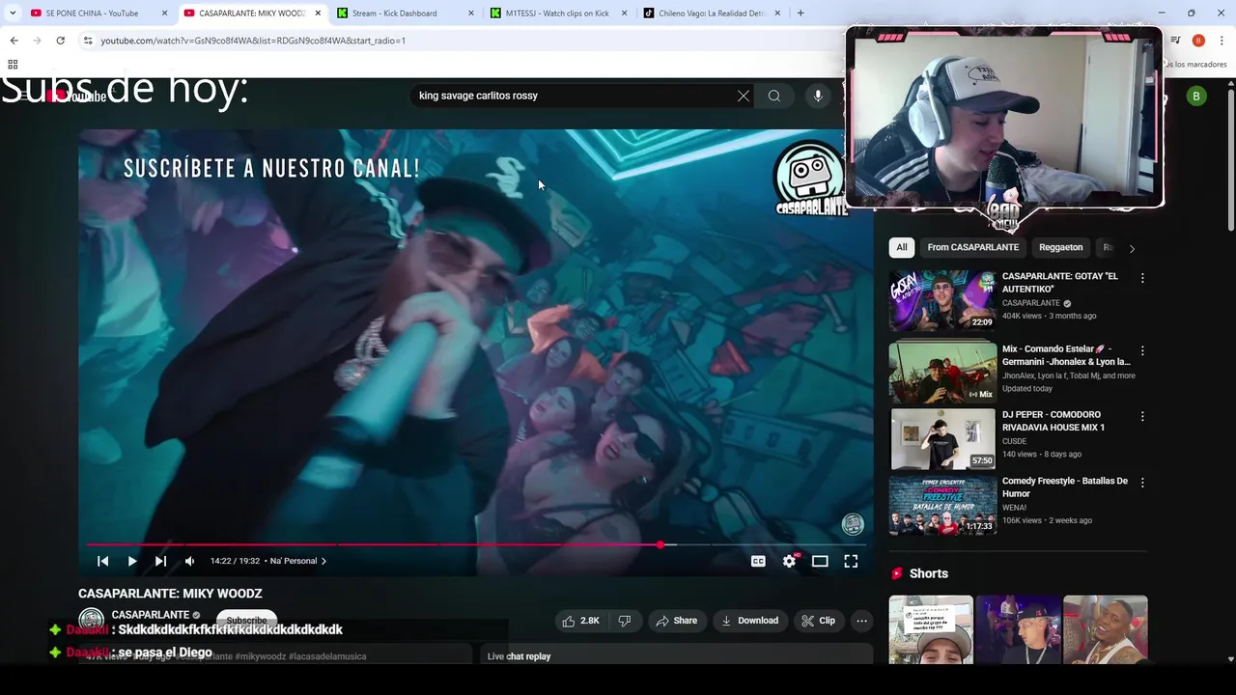Play the paused video

click(x=132, y=561)
